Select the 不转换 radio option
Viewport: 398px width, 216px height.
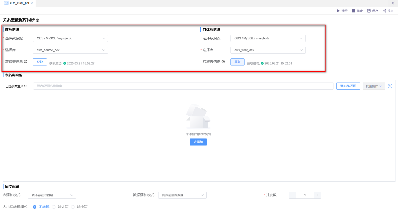pyautogui.click(x=35, y=207)
